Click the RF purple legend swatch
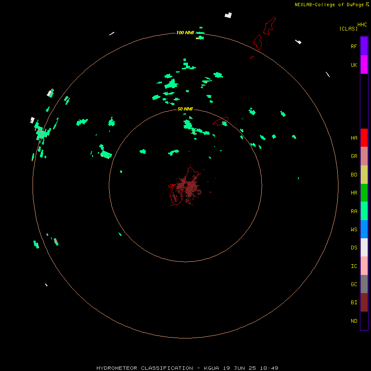Image resolution: width=371 pixels, height=371 pixels. click(364, 46)
